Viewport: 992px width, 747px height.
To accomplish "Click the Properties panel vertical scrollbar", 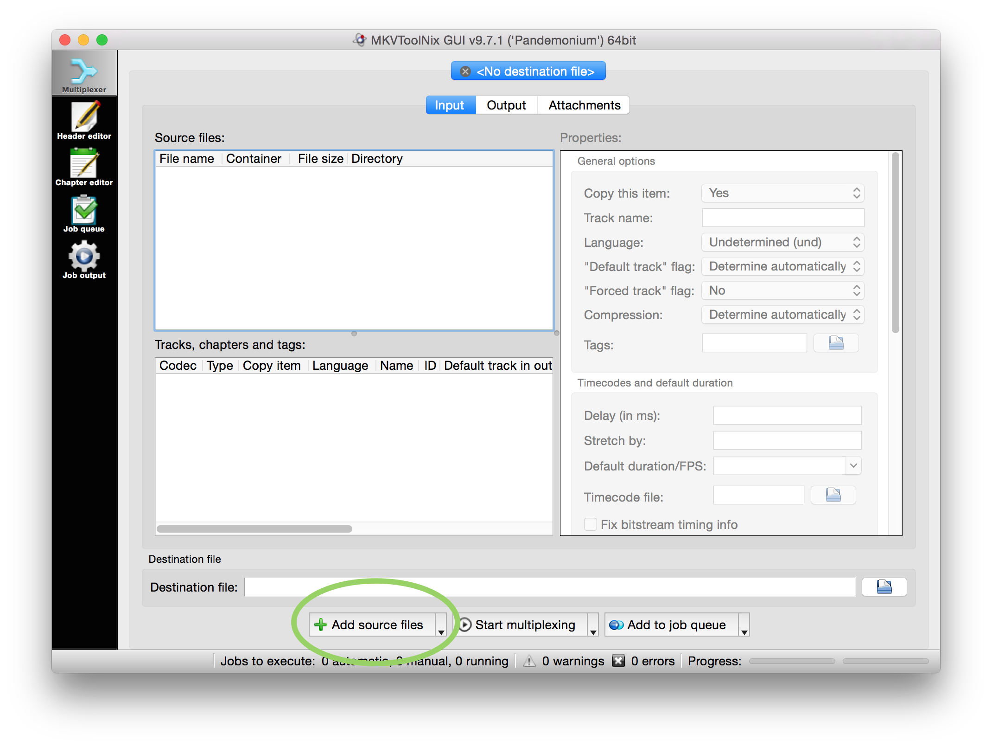I will click(x=895, y=242).
